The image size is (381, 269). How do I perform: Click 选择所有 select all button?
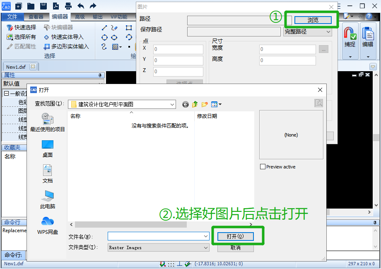[x=22, y=37]
